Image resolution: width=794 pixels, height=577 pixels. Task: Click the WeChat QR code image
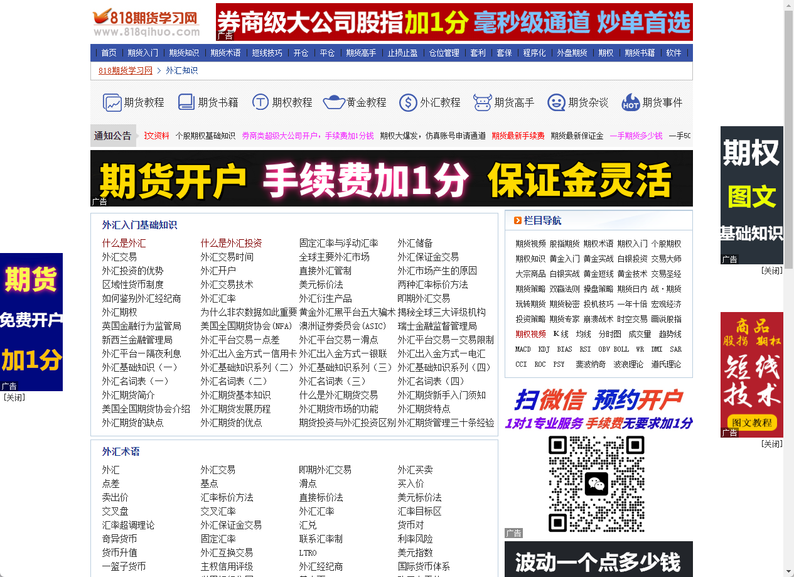598,484
